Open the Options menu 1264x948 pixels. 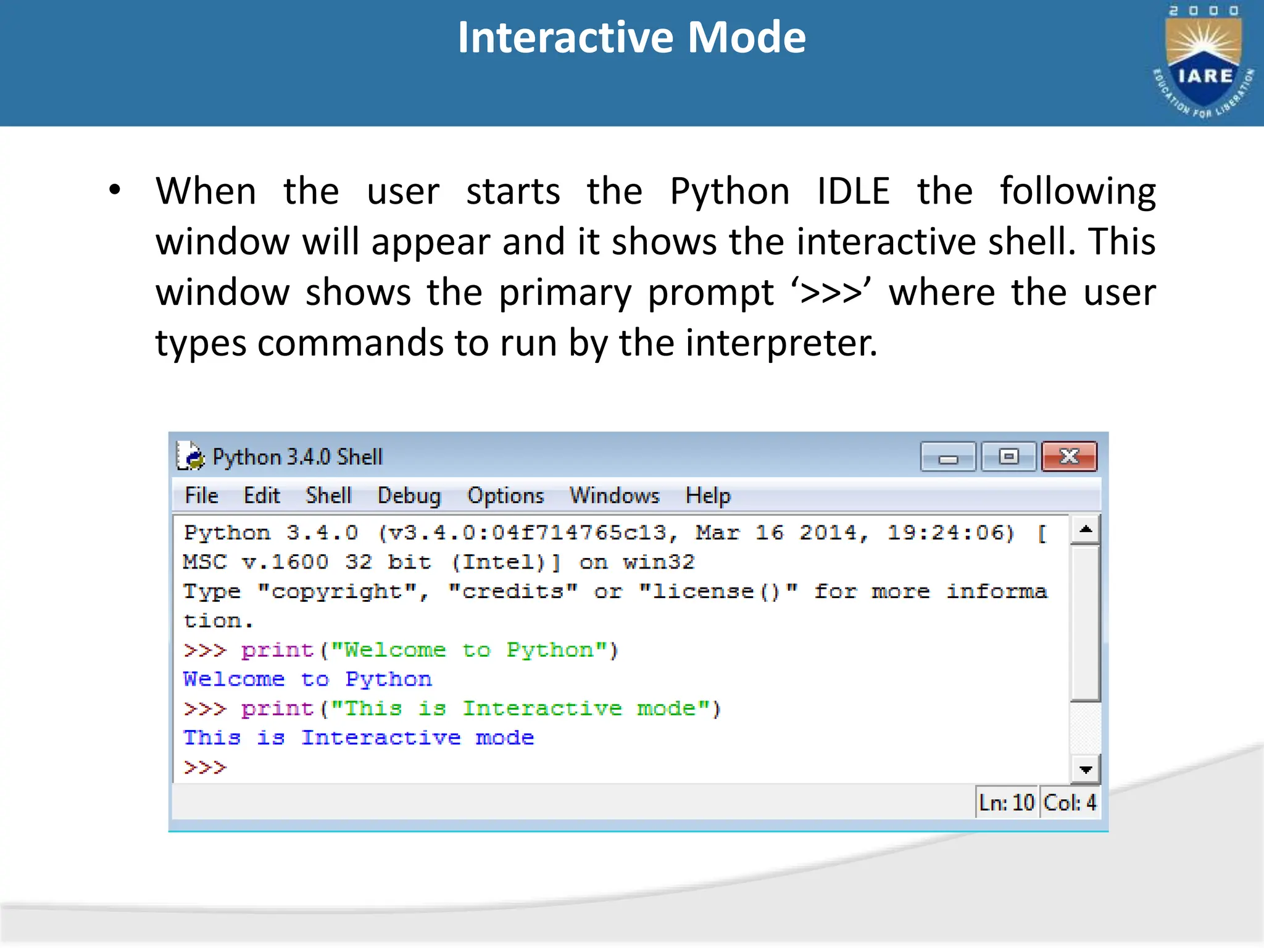[505, 496]
